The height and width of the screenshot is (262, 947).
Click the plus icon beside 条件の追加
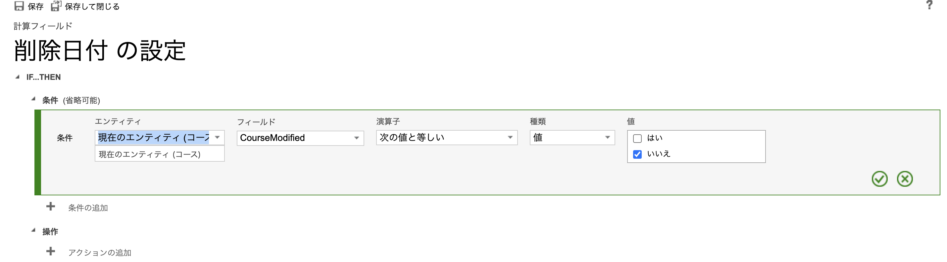50,208
